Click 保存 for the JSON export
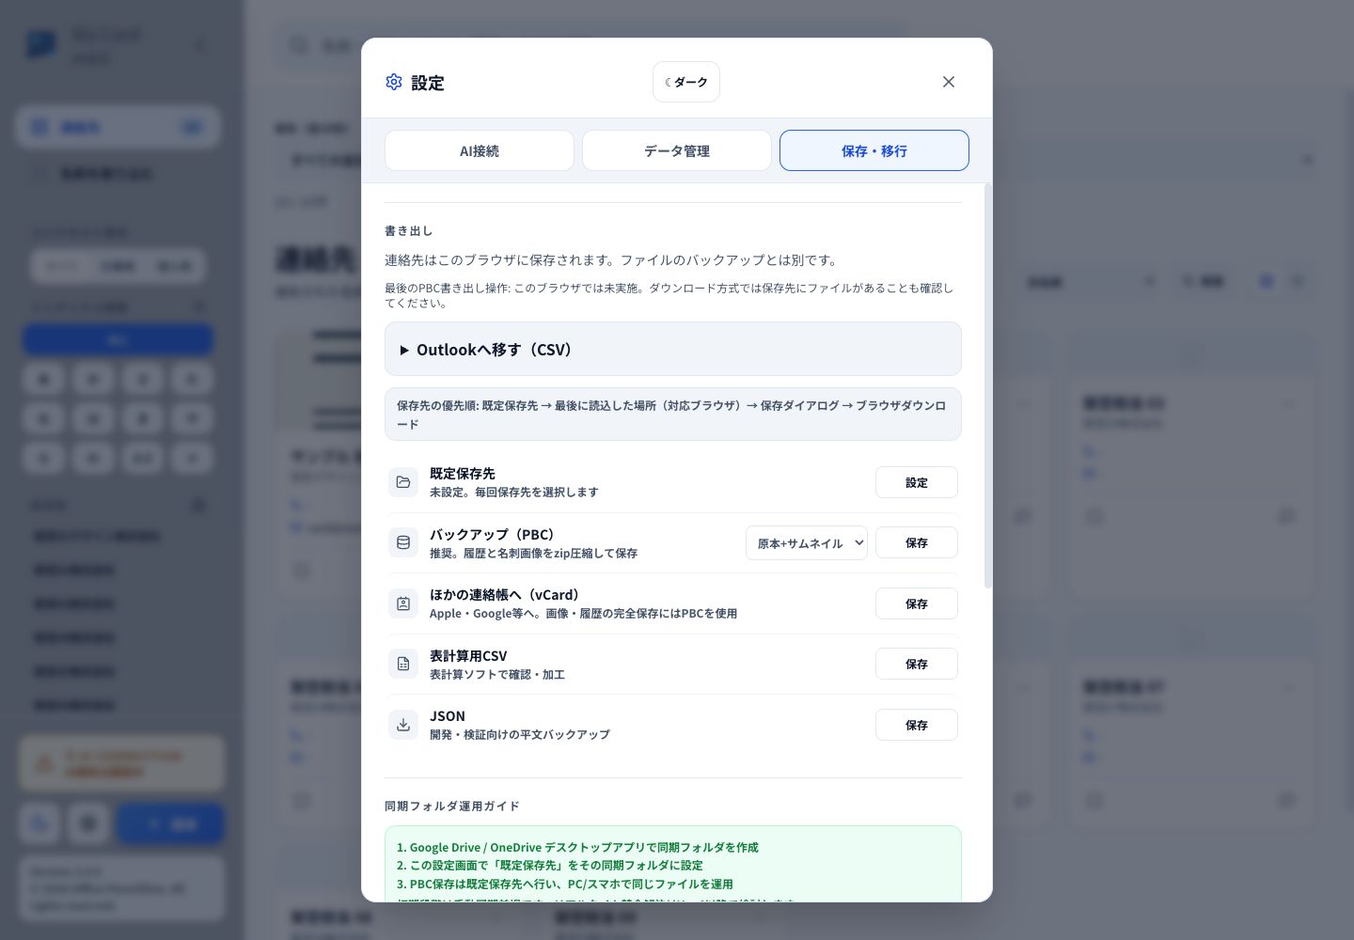 [917, 725]
